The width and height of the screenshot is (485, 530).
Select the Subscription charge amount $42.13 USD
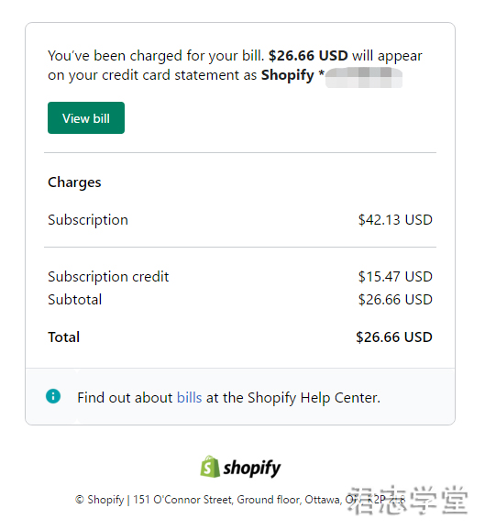pos(395,220)
